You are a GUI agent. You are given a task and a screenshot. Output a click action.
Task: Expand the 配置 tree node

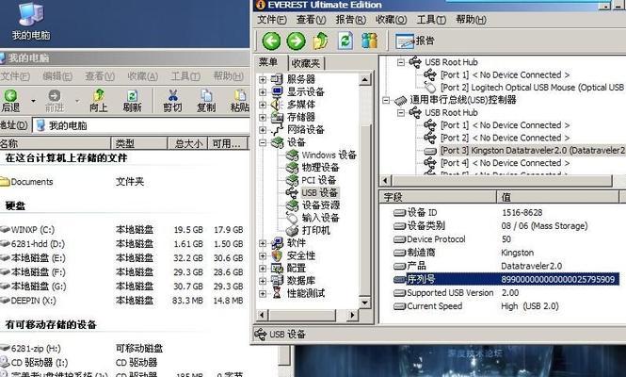(263, 269)
